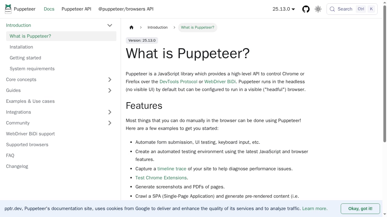Click the Features heading
Image resolution: width=387 pixels, height=217 pixels.
(x=144, y=106)
